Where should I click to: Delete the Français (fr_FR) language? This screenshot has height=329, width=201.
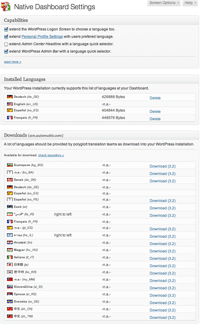pyautogui.click(x=155, y=119)
